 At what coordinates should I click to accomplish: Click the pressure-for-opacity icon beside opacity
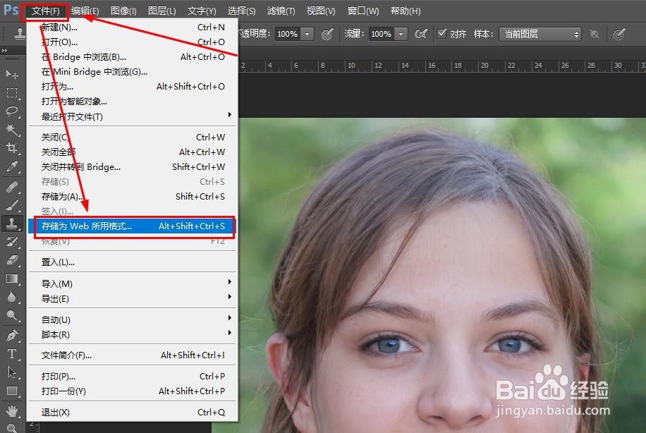click(x=327, y=34)
